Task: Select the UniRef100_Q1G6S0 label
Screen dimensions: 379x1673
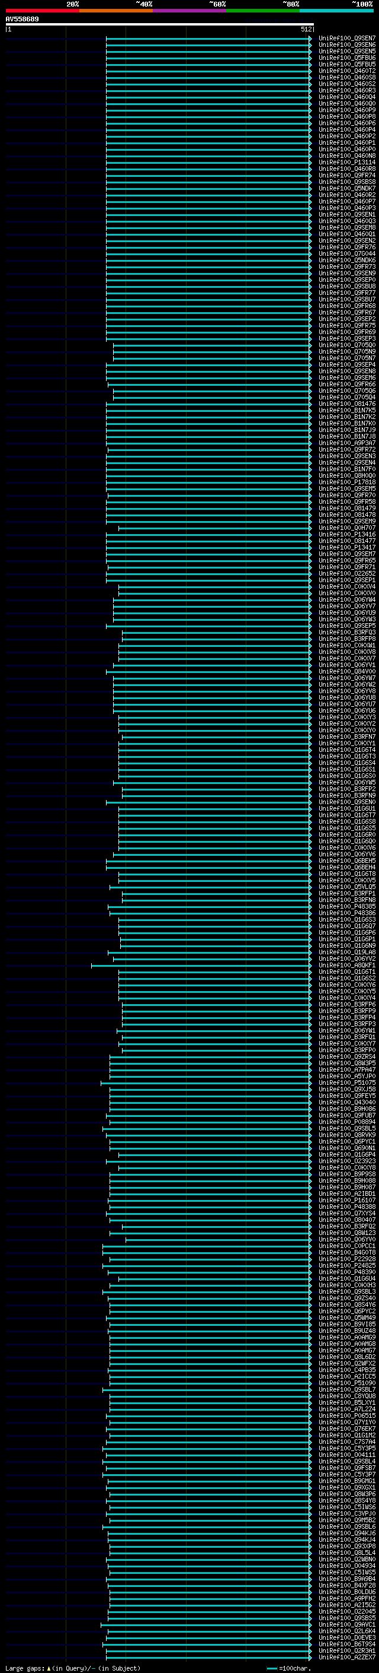Action: point(346,776)
